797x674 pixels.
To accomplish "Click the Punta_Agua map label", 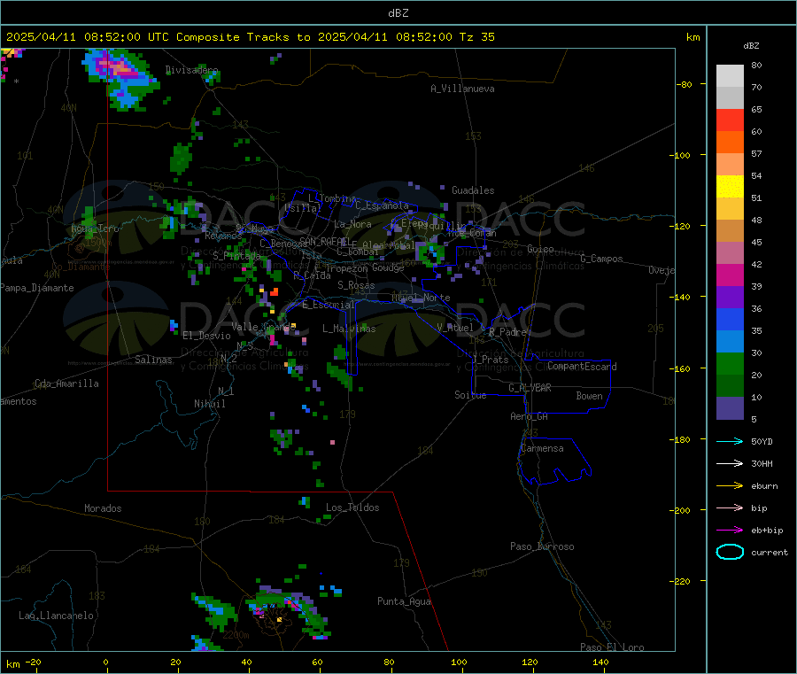I will (404, 601).
